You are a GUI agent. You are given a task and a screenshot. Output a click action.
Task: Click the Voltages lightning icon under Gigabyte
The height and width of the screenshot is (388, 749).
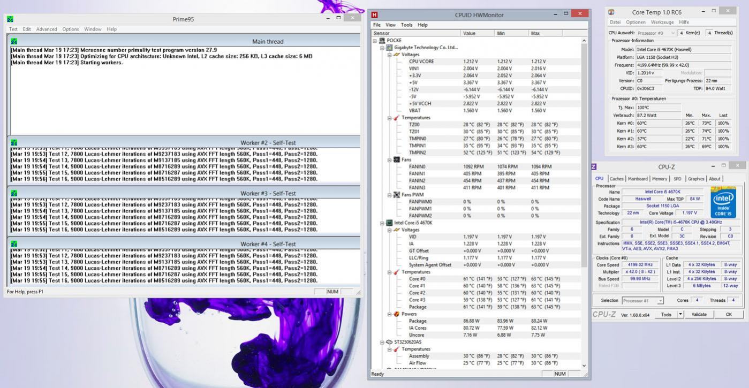pos(396,54)
